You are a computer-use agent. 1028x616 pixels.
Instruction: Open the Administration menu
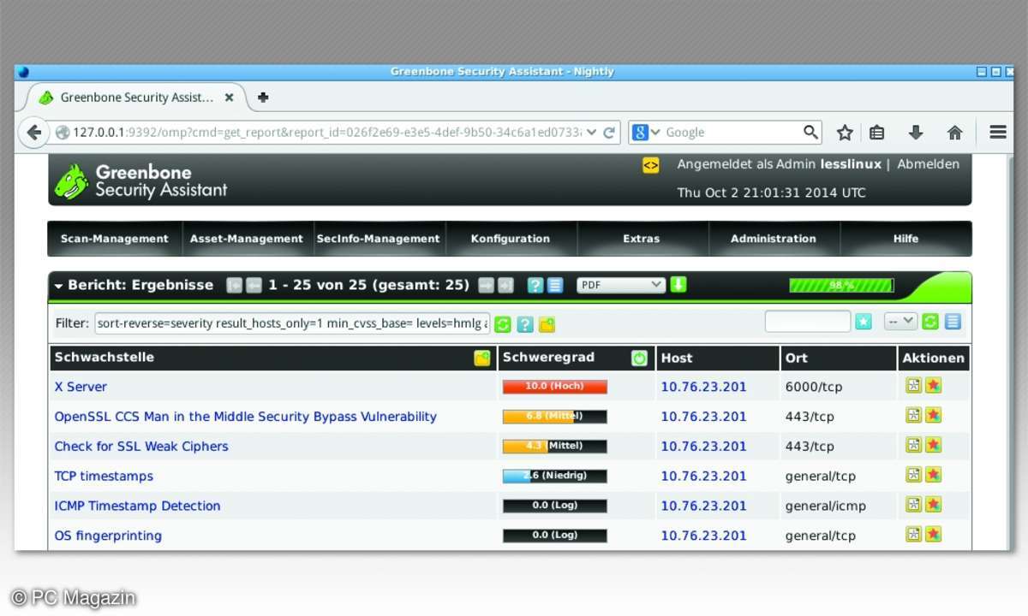(x=774, y=239)
